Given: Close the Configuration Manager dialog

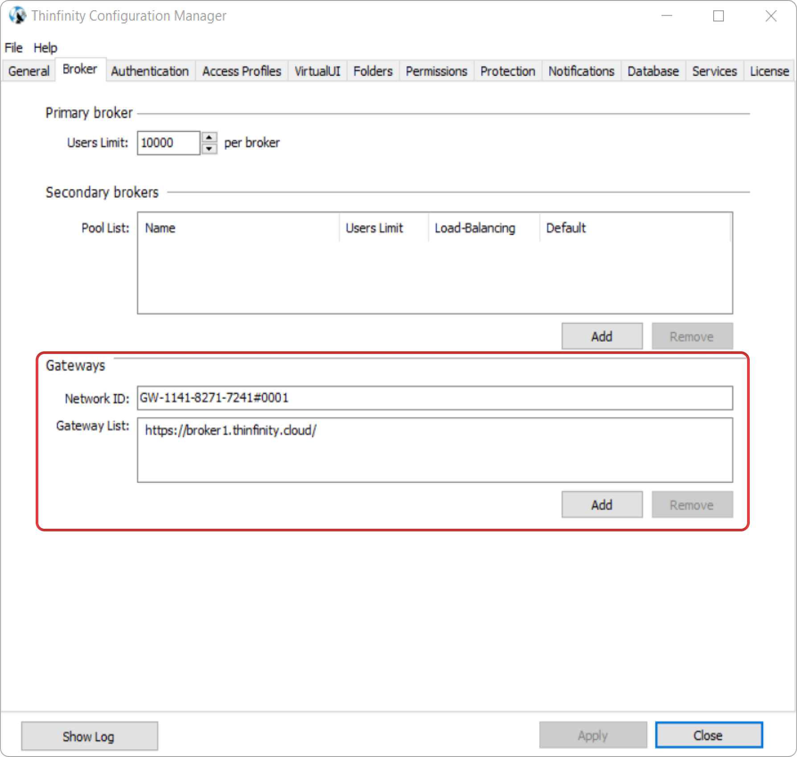Looking at the screenshot, I should point(709,735).
